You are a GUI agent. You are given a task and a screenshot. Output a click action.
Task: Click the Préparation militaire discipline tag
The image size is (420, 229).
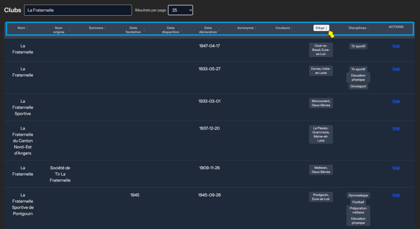point(358,210)
